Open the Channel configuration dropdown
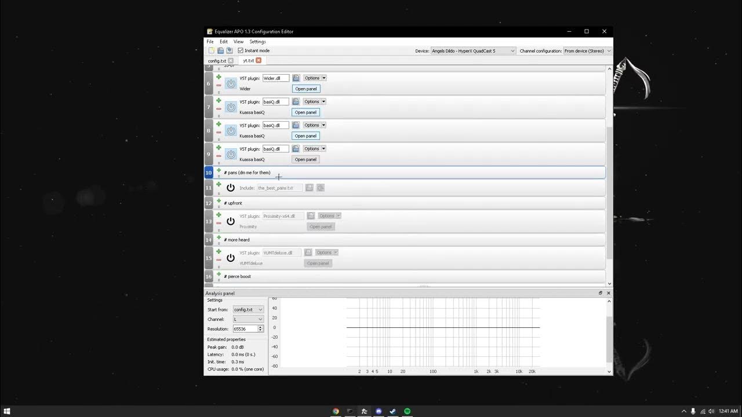This screenshot has width=742, height=417. point(587,51)
